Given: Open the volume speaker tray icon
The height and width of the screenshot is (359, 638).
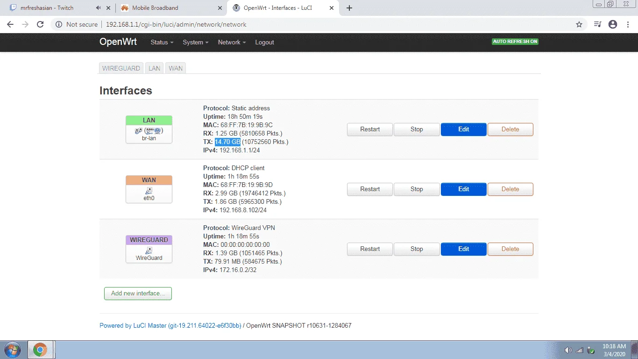Looking at the screenshot, I should pos(568,350).
